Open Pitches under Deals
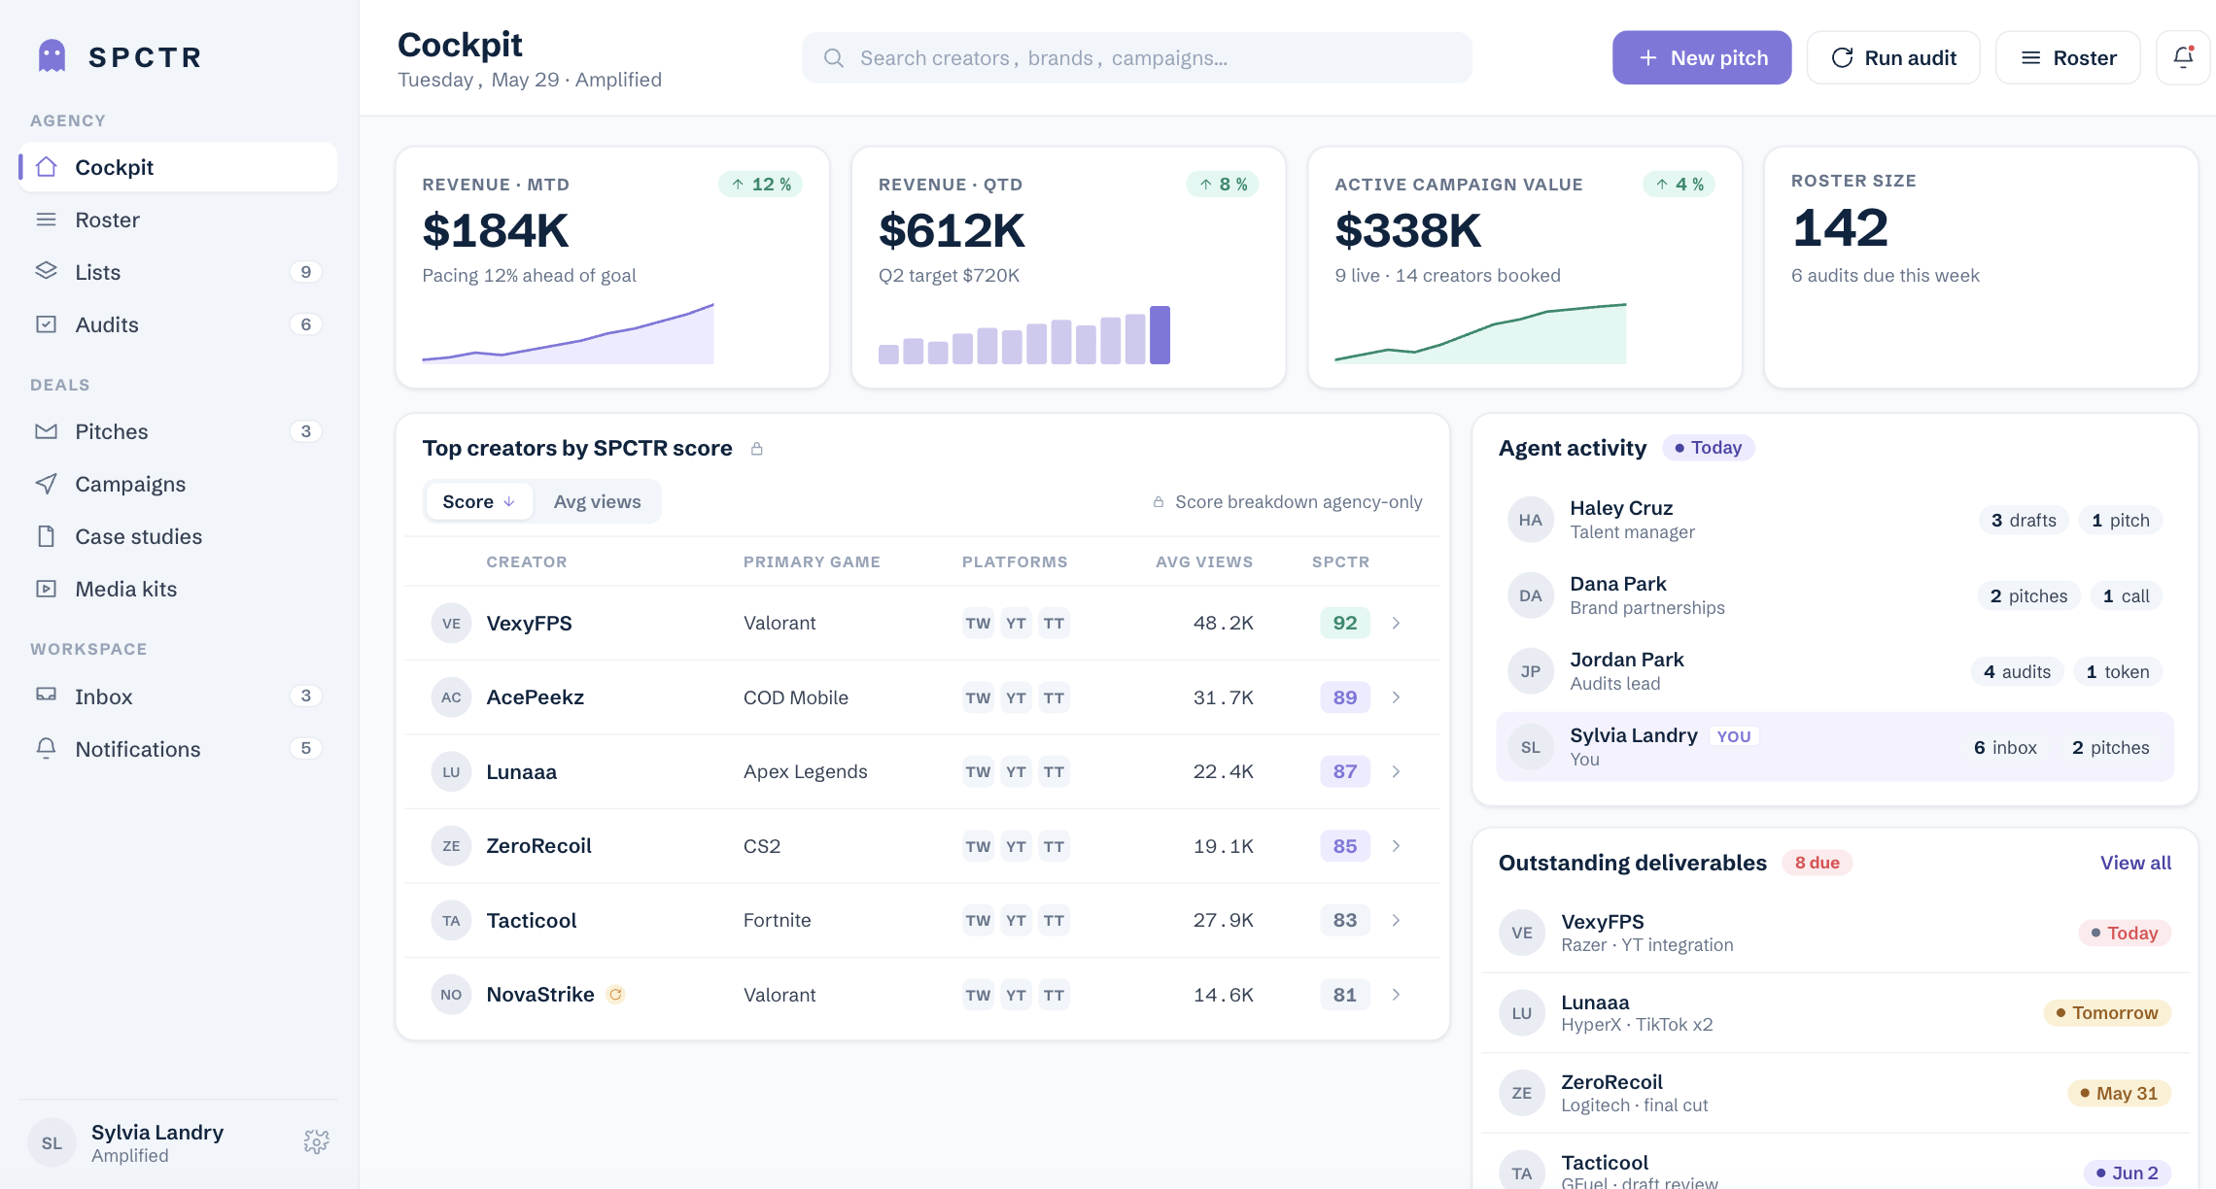 [x=178, y=431]
